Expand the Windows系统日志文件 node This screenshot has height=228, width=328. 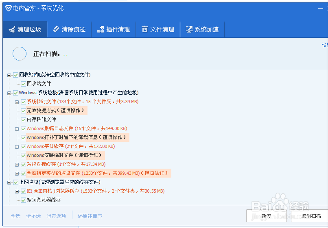point(17,129)
